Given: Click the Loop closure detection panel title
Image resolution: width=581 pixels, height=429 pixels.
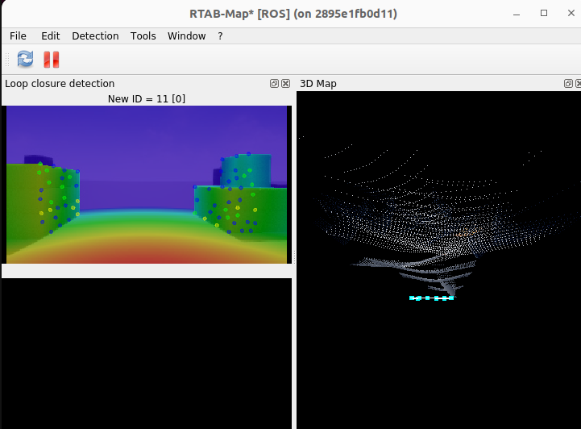Looking at the screenshot, I should click(x=60, y=84).
